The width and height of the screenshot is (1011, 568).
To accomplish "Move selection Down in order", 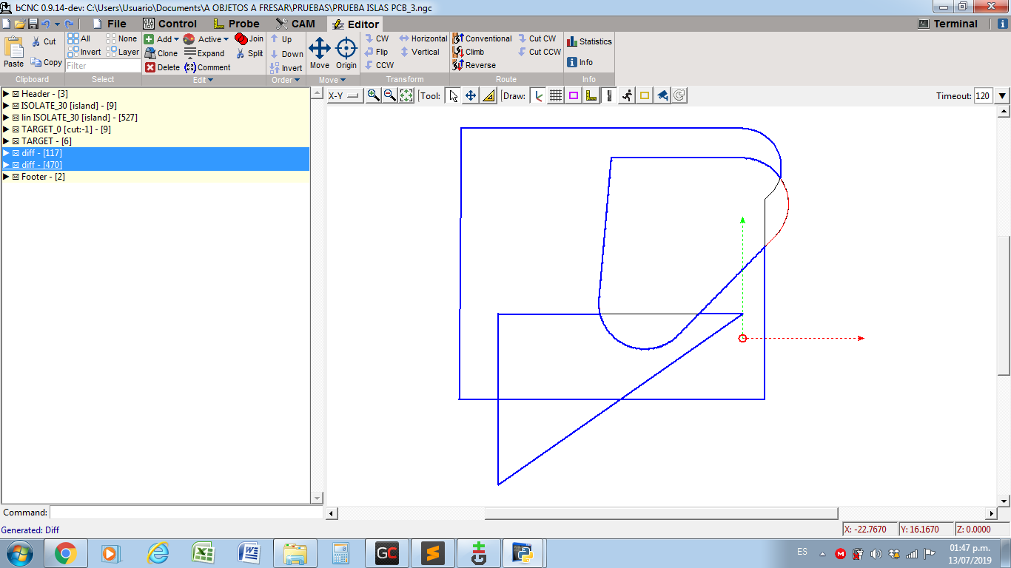I will point(286,54).
